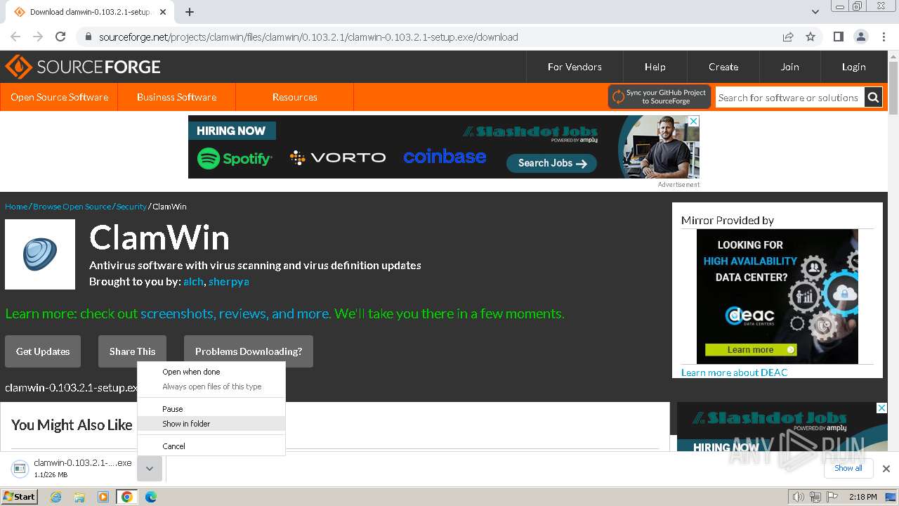Select Pause in the download menu
Image resolution: width=899 pixels, height=506 pixels.
point(211,409)
